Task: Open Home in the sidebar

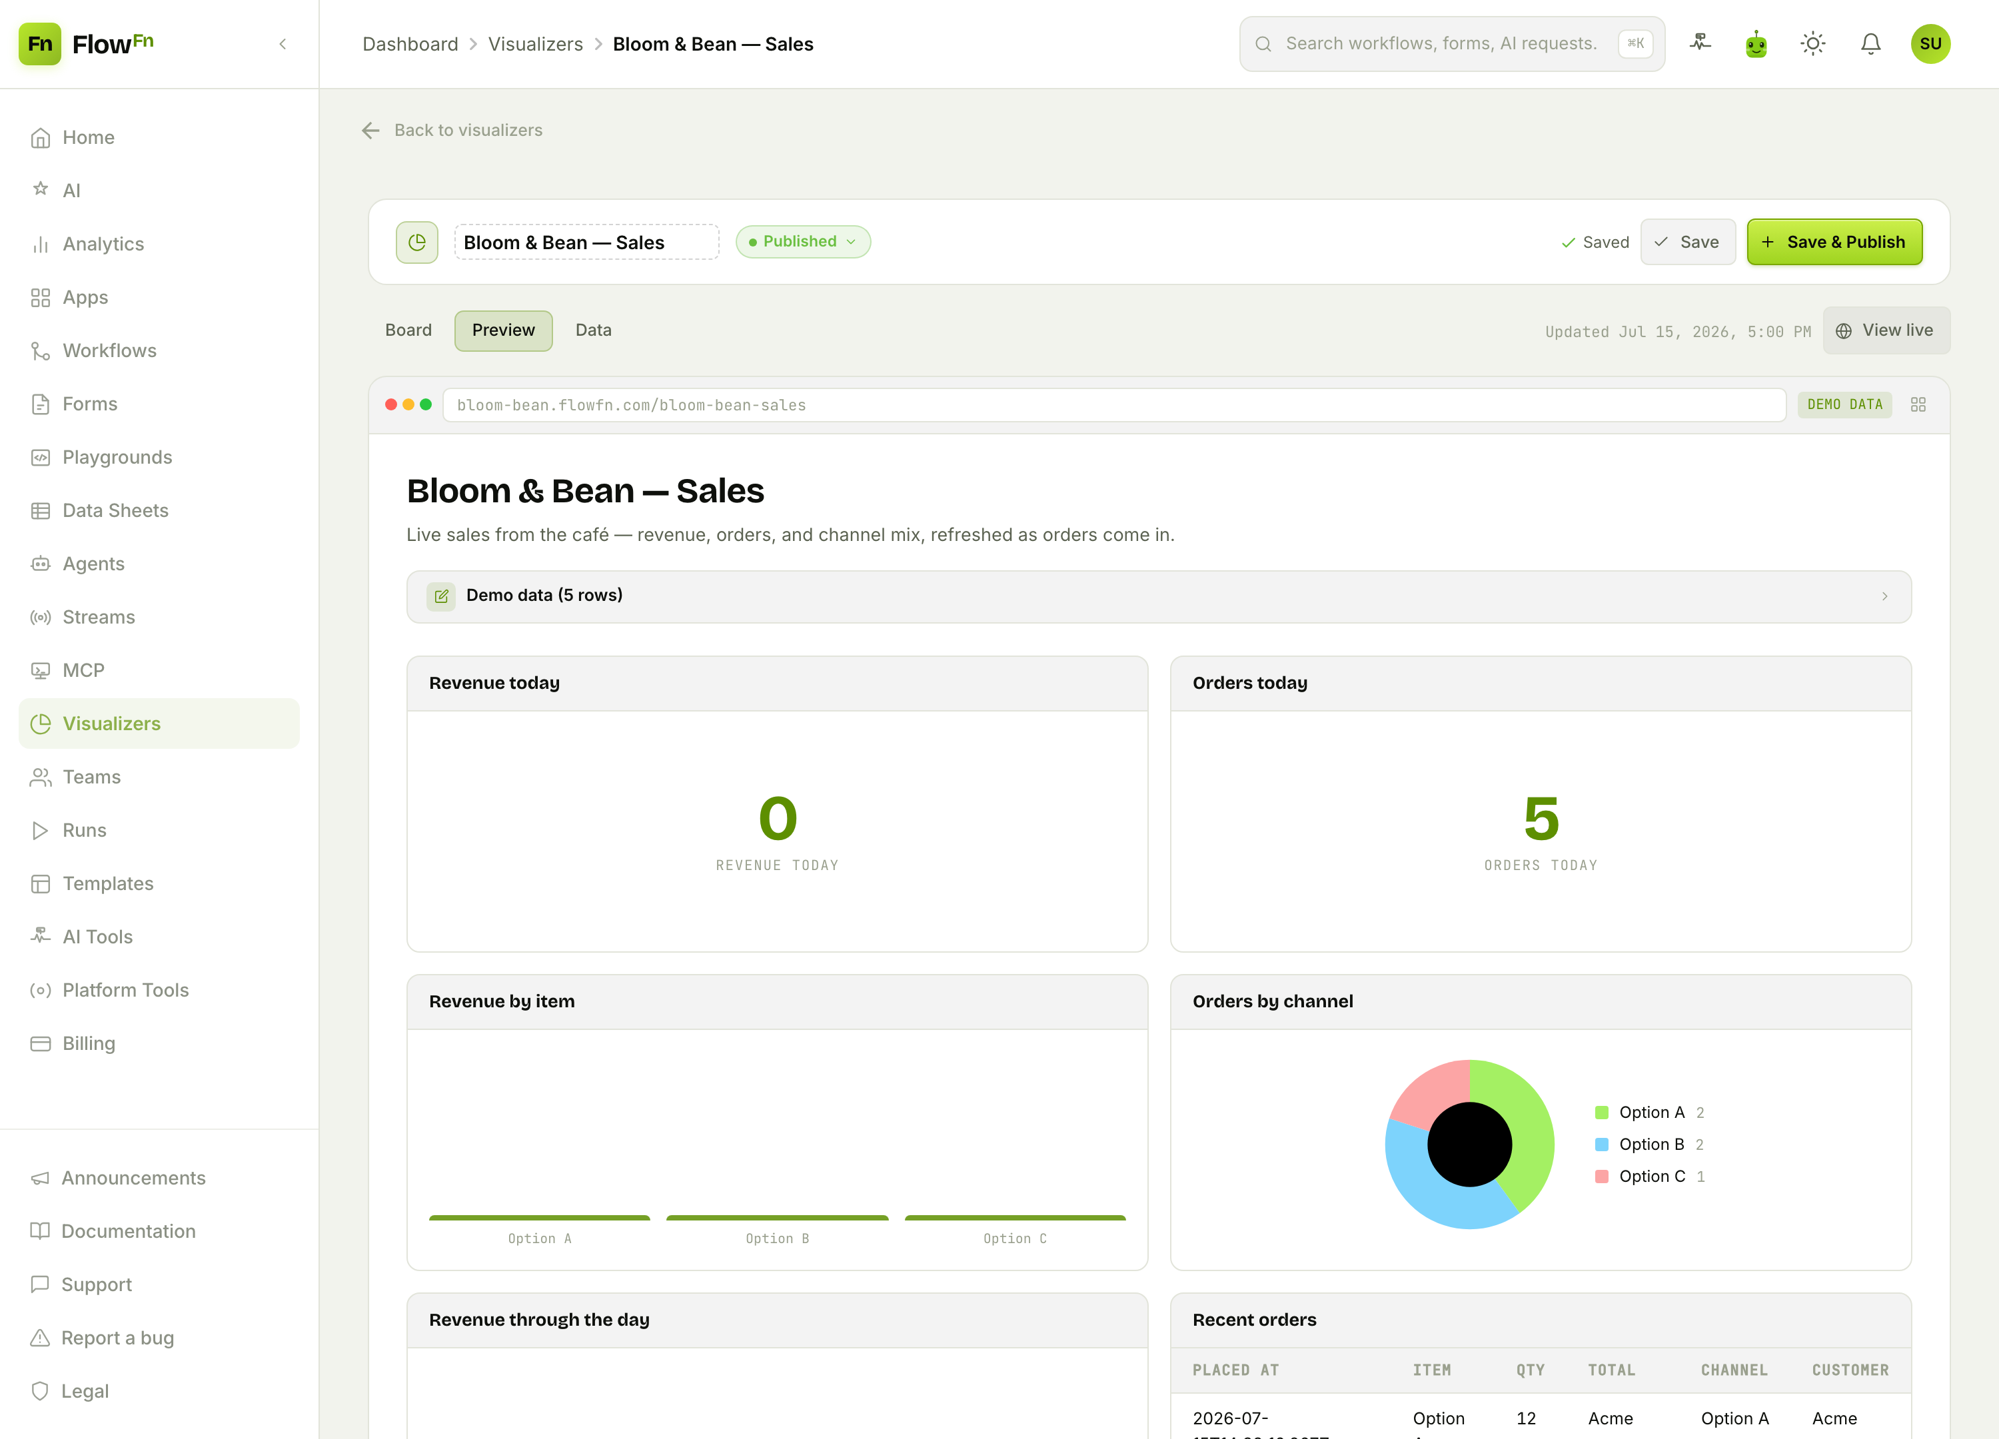Action: pyautogui.click(x=159, y=137)
